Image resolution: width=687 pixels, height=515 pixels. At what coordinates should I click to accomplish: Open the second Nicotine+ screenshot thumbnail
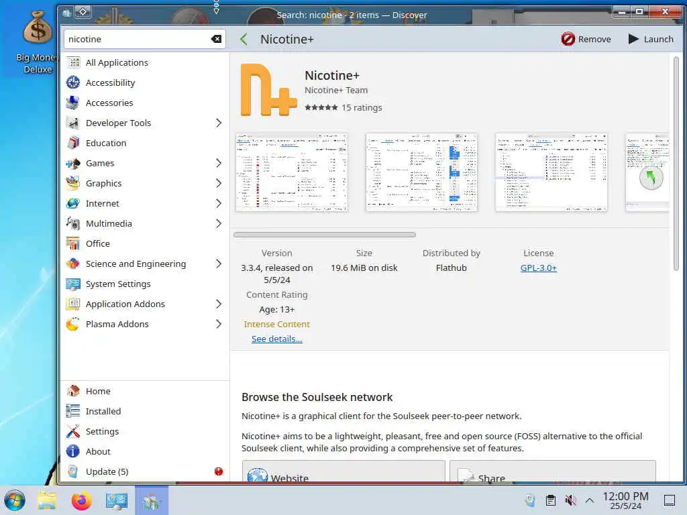click(421, 172)
